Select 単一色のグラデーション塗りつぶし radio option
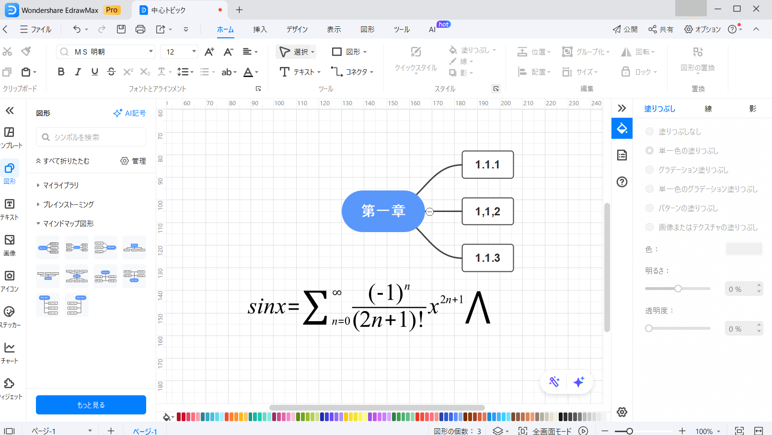 [x=650, y=189]
